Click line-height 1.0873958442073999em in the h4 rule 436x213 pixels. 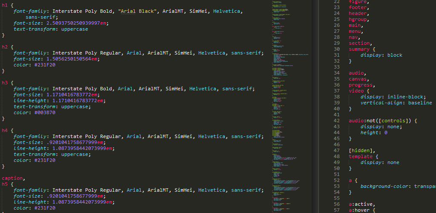tap(63, 148)
